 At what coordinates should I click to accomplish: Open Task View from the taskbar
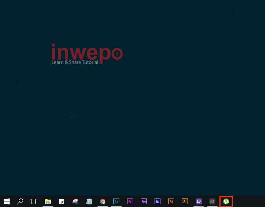point(34,201)
